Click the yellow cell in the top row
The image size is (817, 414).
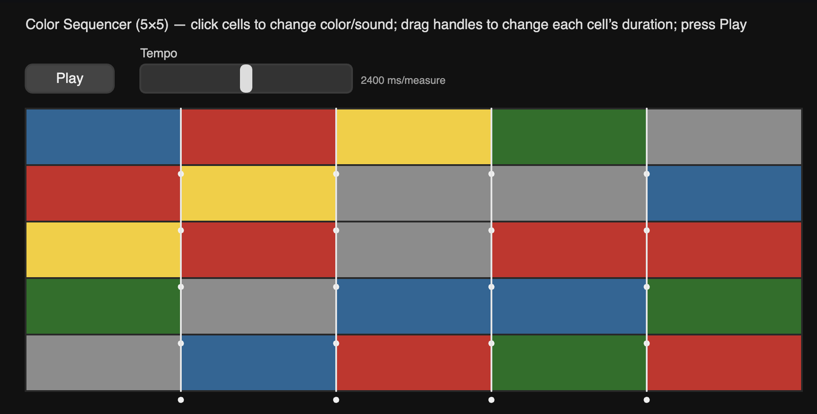click(413, 137)
